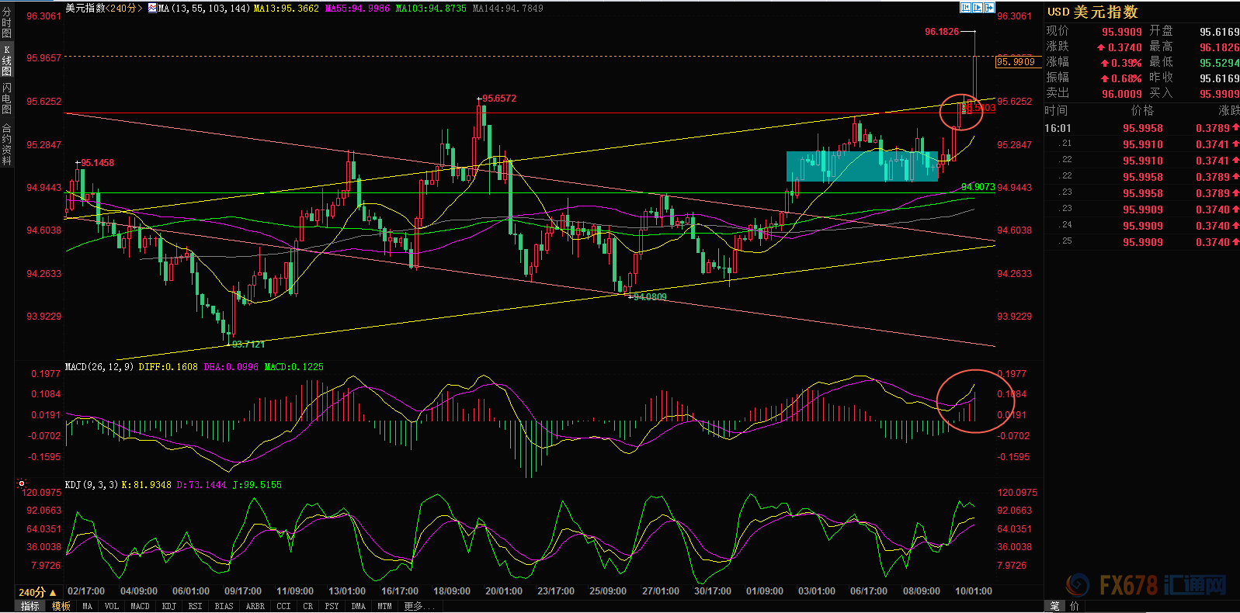The width and height of the screenshot is (1240, 613).
Task: Select the 笔 tab at bottom right
Action: [x=1055, y=606]
